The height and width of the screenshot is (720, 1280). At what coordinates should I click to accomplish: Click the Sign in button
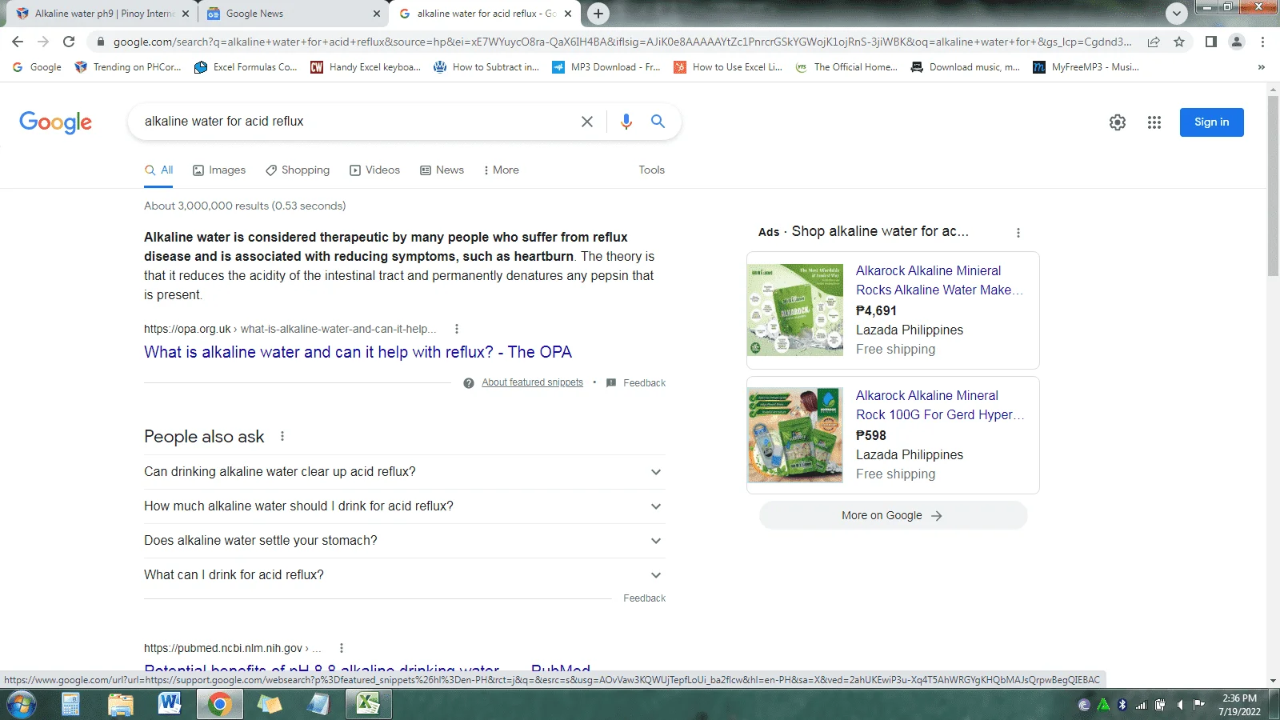point(1211,122)
